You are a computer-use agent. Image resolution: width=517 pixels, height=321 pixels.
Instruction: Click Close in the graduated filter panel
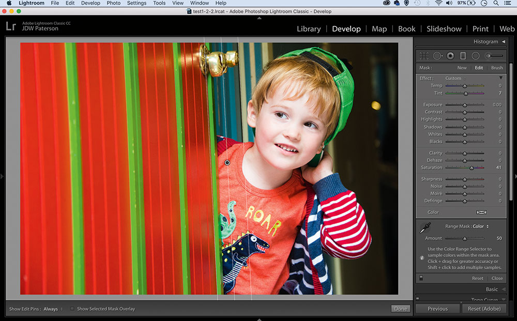(497, 278)
